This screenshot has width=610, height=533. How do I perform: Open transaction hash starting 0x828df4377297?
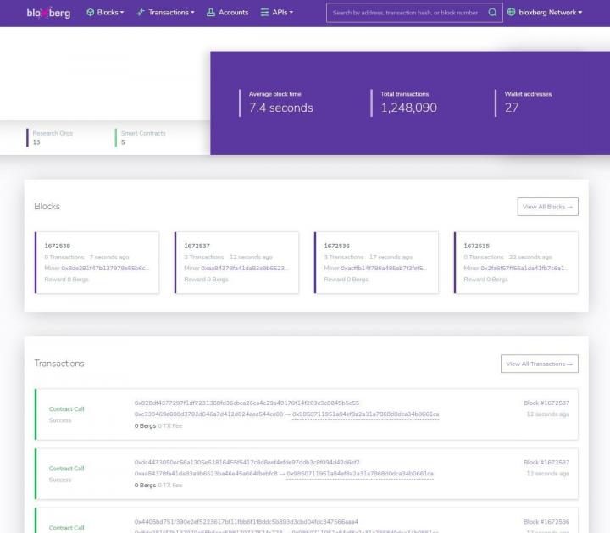coord(247,403)
